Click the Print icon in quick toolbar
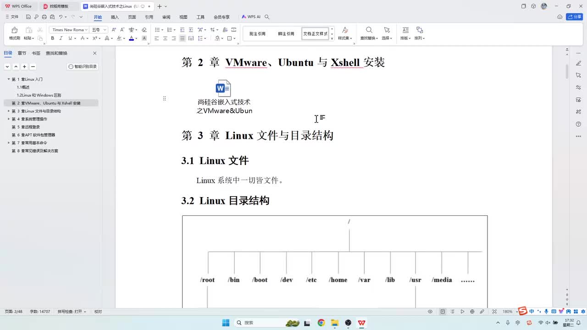Screen dimensions: 587x330 (44, 17)
